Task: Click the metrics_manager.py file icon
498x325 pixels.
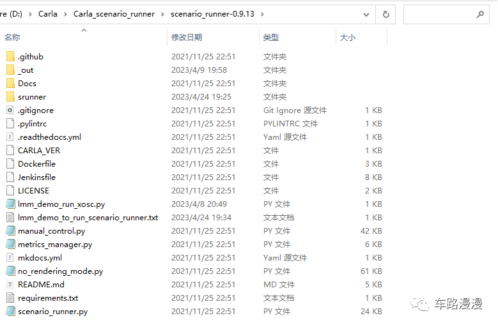Action: (10, 244)
